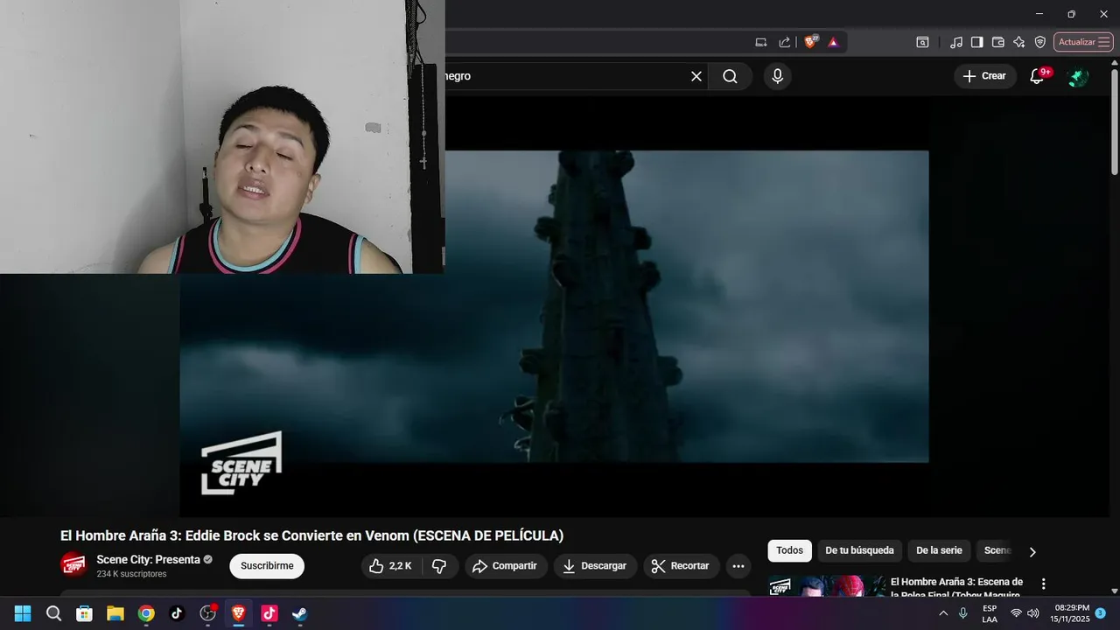Dislike the video with thumbs-down
The width and height of the screenshot is (1120, 630).
439,566
